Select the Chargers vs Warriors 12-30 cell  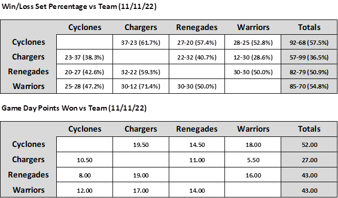253,56
